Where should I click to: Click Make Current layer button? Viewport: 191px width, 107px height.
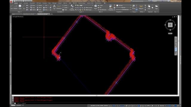(88, 7)
